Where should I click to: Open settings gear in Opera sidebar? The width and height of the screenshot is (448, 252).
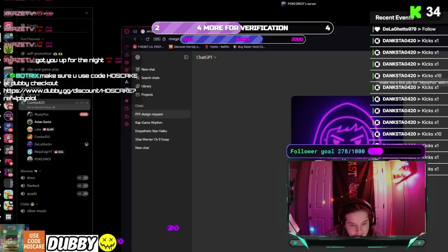tap(127, 124)
